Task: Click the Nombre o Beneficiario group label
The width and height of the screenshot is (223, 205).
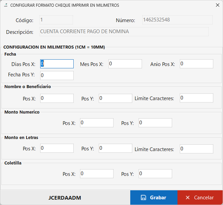Action: 27,86
